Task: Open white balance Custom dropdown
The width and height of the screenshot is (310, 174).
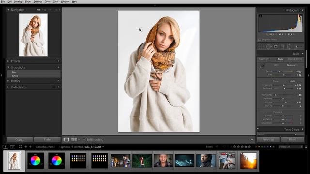Action: [x=292, y=65]
